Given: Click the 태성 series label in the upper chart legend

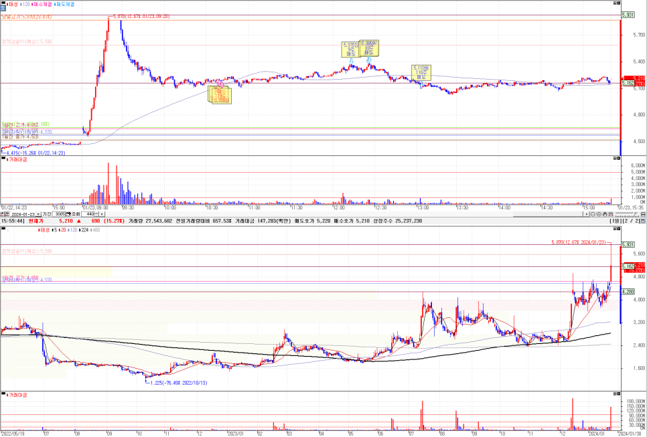Looking at the screenshot, I should tap(13, 4).
